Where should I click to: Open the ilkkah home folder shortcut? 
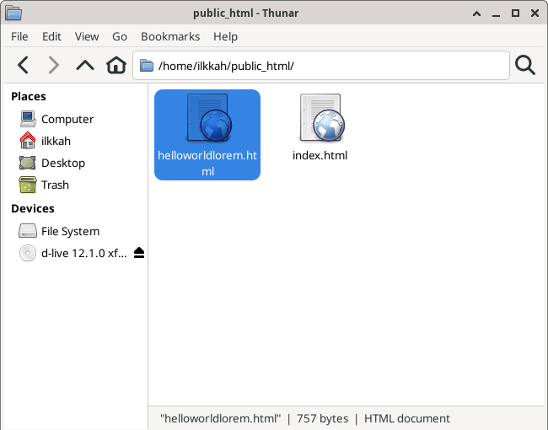pyautogui.click(x=56, y=141)
